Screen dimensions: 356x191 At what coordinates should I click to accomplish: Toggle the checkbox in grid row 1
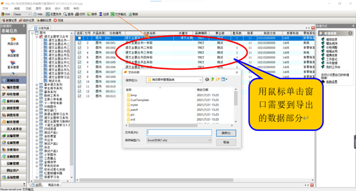coord(80,38)
